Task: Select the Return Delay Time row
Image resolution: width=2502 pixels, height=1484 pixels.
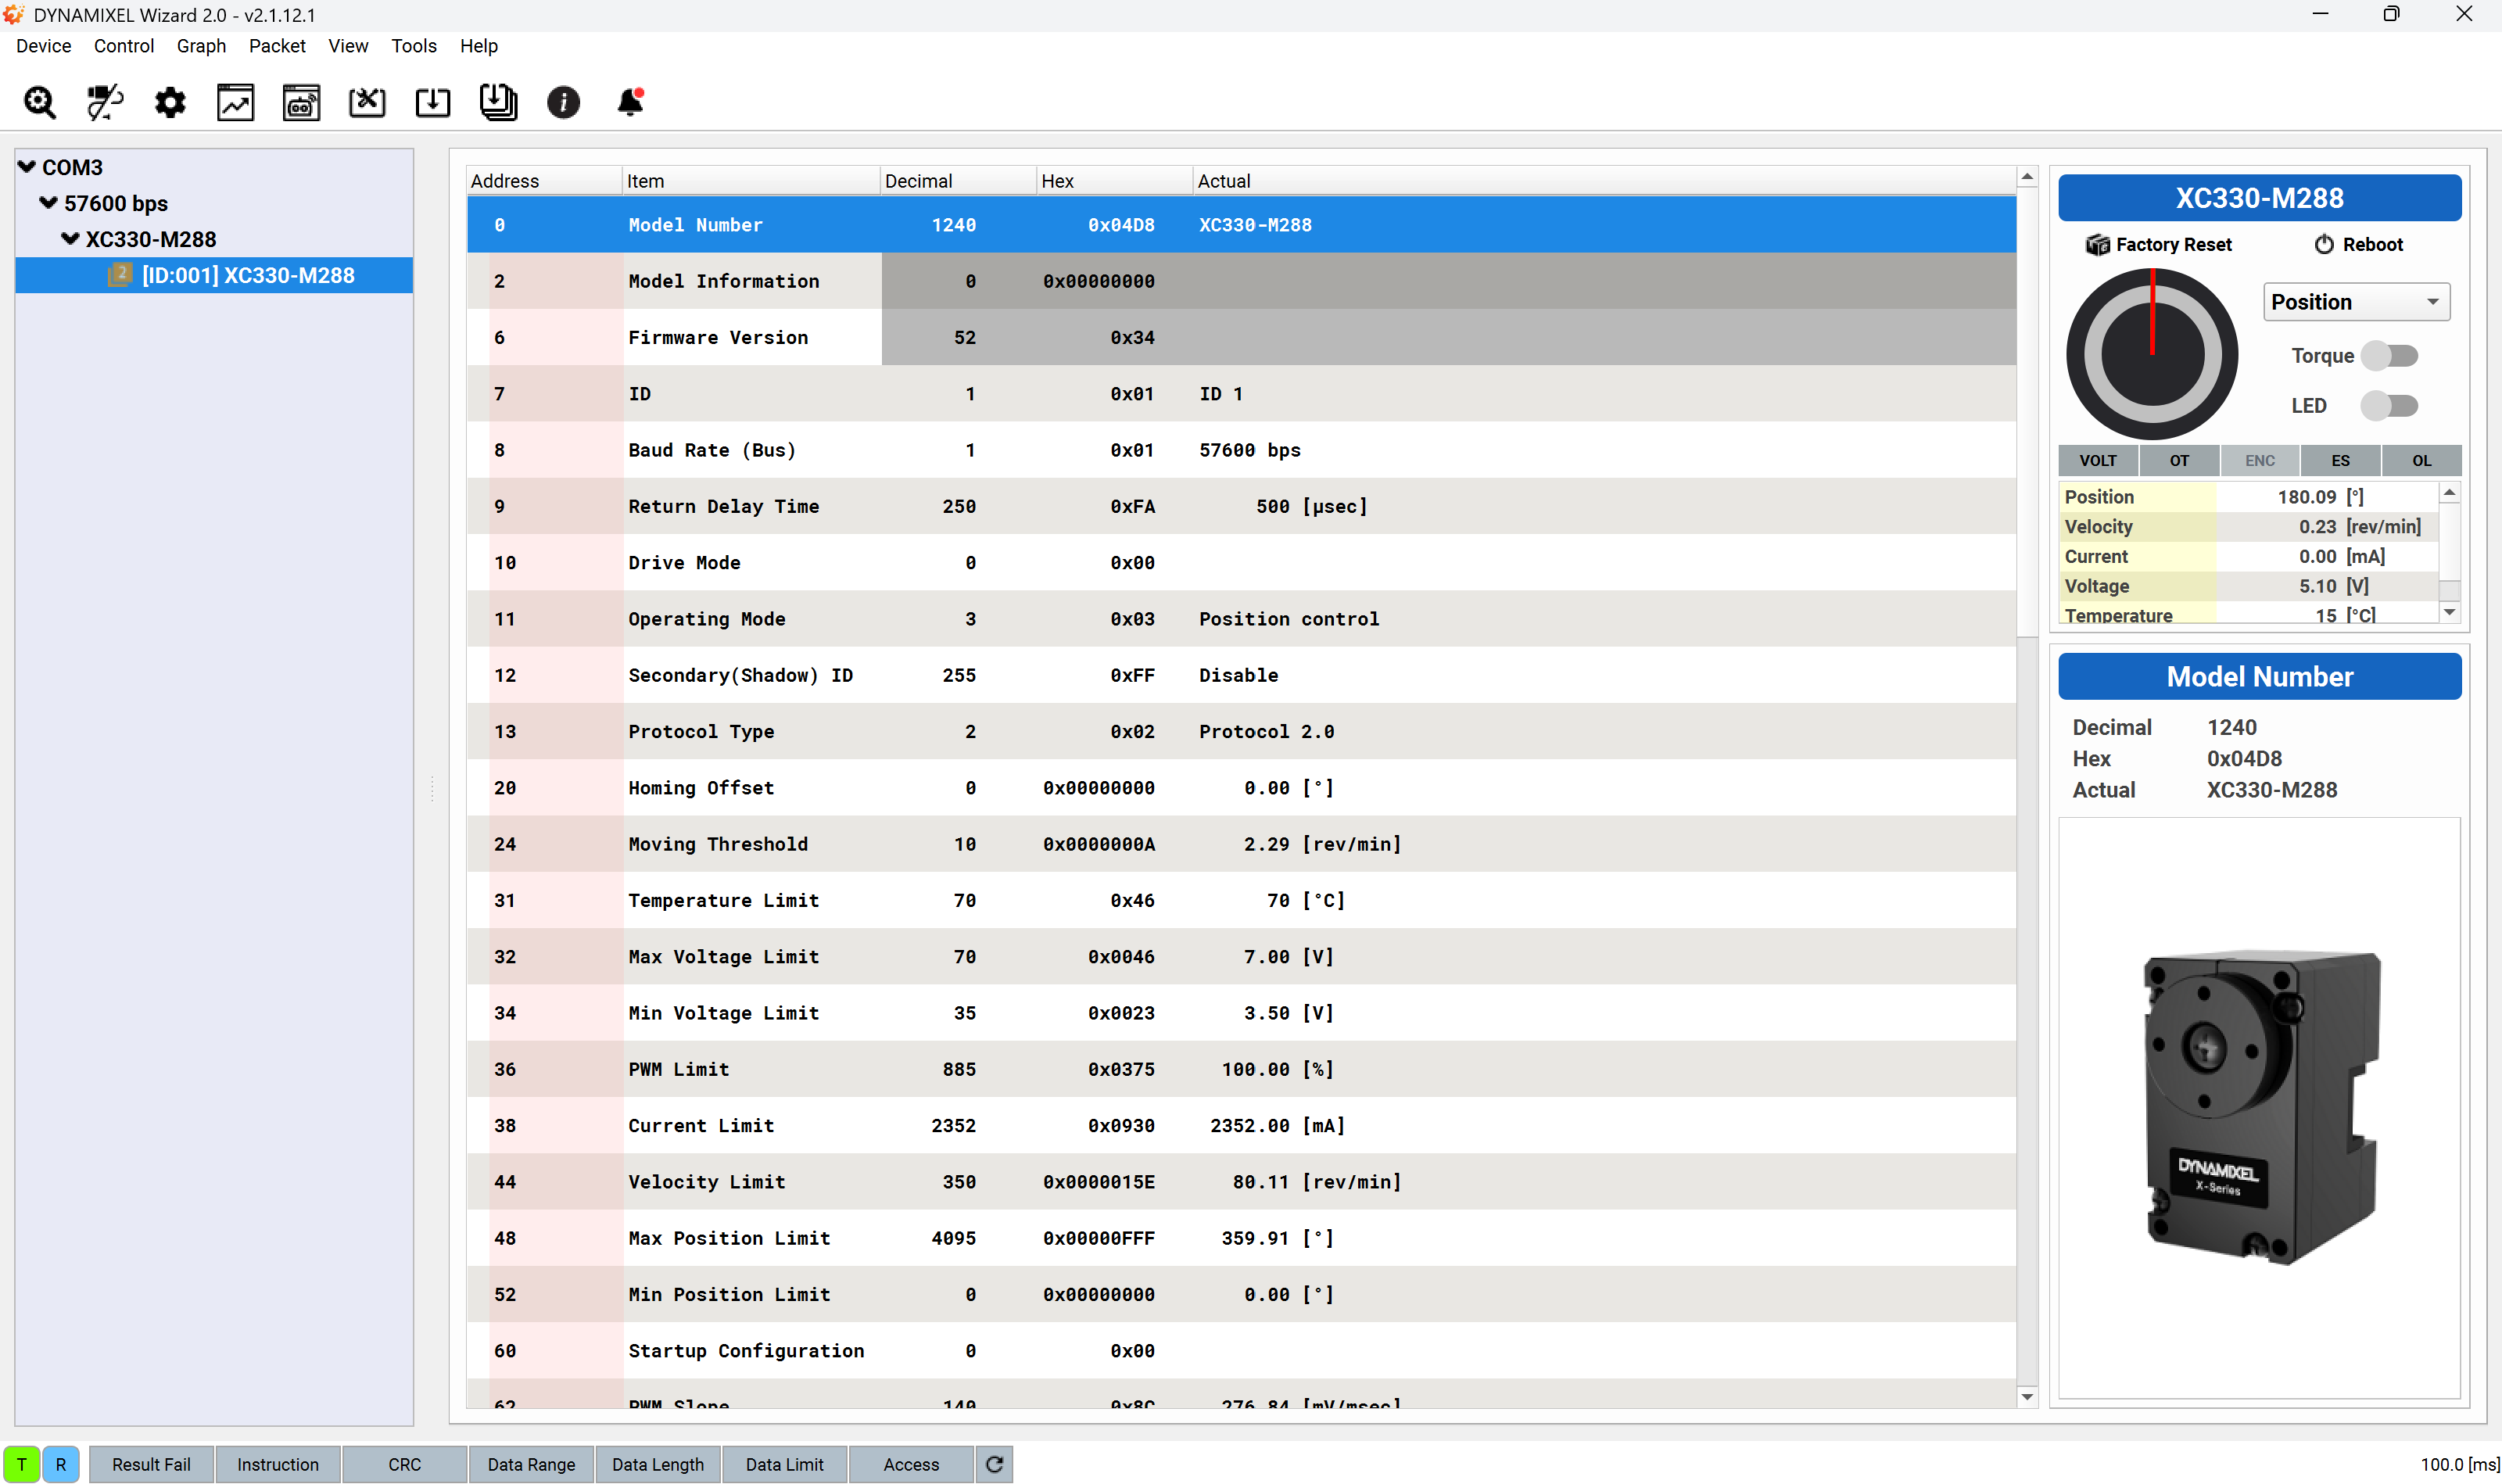Action: click(1241, 506)
